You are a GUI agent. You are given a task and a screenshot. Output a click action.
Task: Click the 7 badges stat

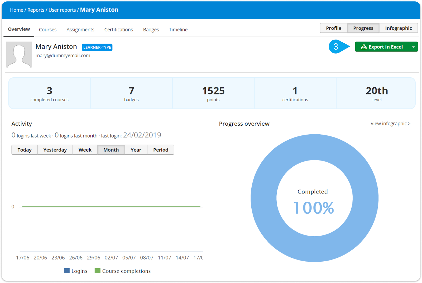[x=131, y=93]
